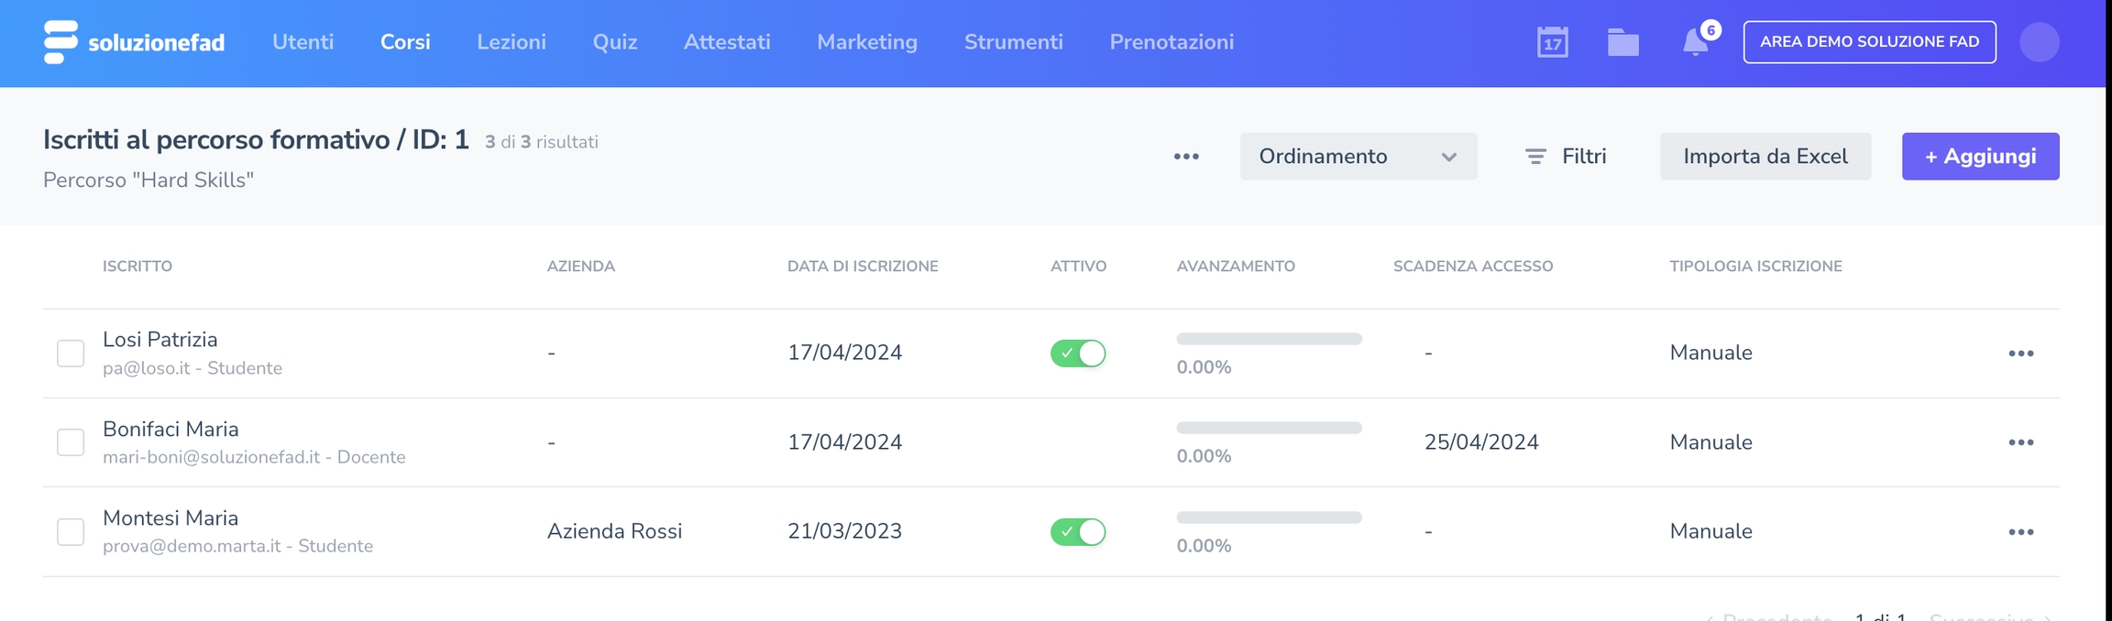Open the Filtri filter panel

pyautogui.click(x=1566, y=157)
